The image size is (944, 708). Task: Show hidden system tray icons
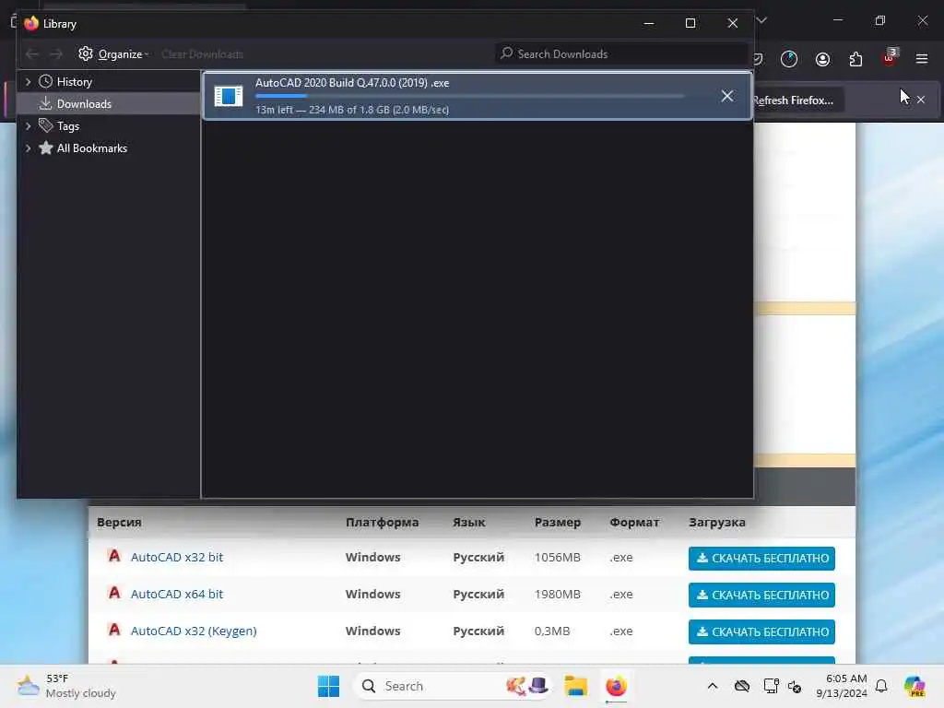click(x=713, y=686)
